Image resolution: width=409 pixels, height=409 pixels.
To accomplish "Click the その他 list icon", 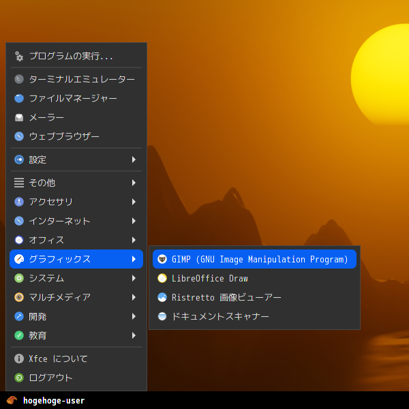I will (x=19, y=183).
